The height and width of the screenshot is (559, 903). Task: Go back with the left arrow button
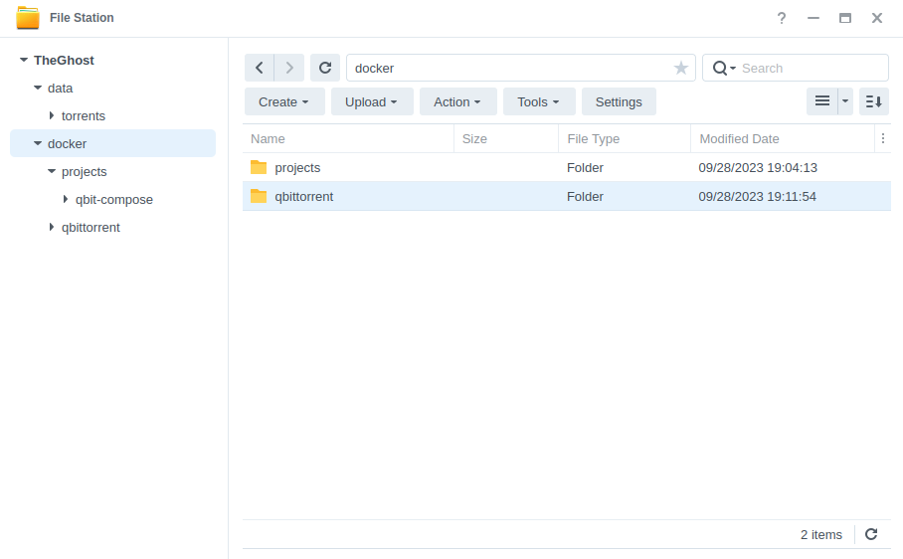(x=260, y=68)
